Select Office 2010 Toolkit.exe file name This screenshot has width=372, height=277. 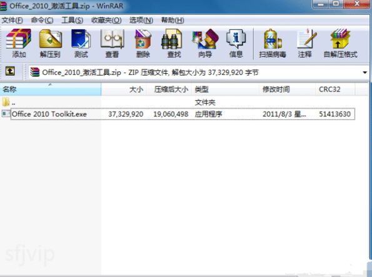pos(49,114)
